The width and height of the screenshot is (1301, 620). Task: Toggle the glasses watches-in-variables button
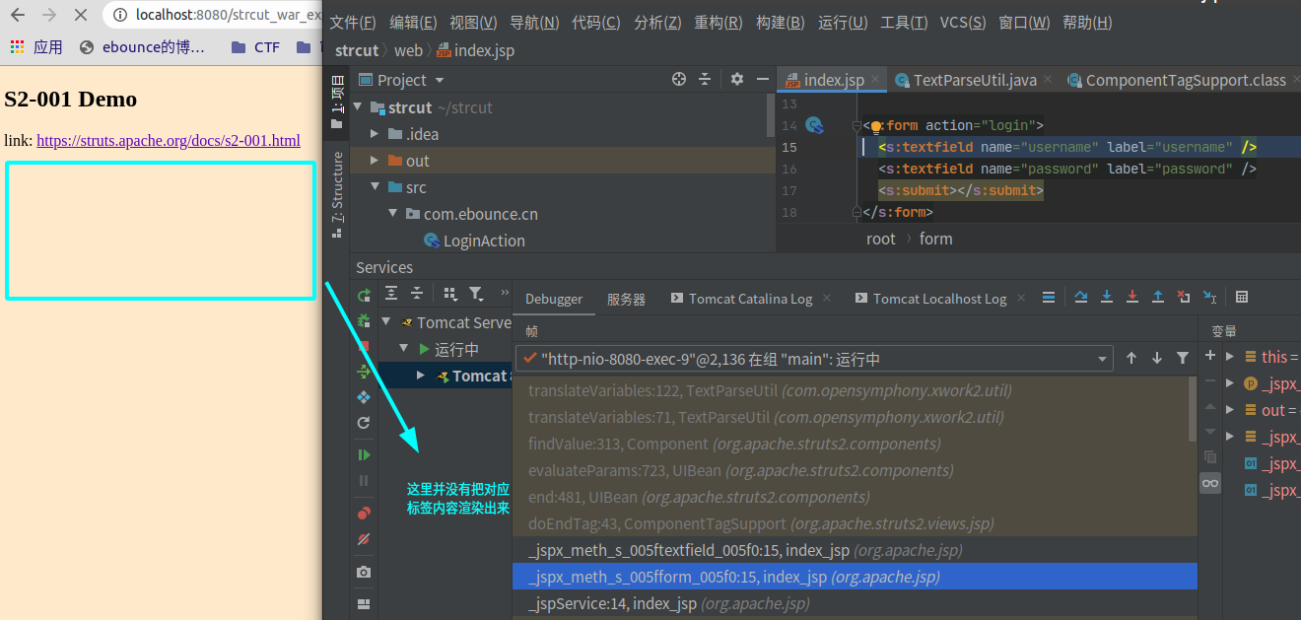1210,483
